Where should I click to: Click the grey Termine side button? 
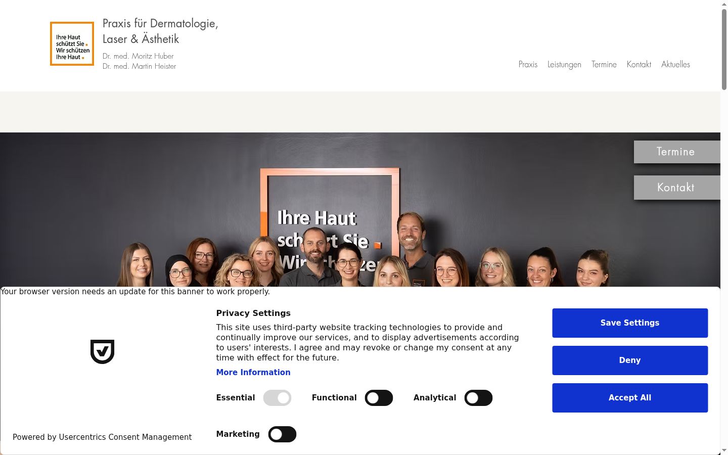(677, 152)
